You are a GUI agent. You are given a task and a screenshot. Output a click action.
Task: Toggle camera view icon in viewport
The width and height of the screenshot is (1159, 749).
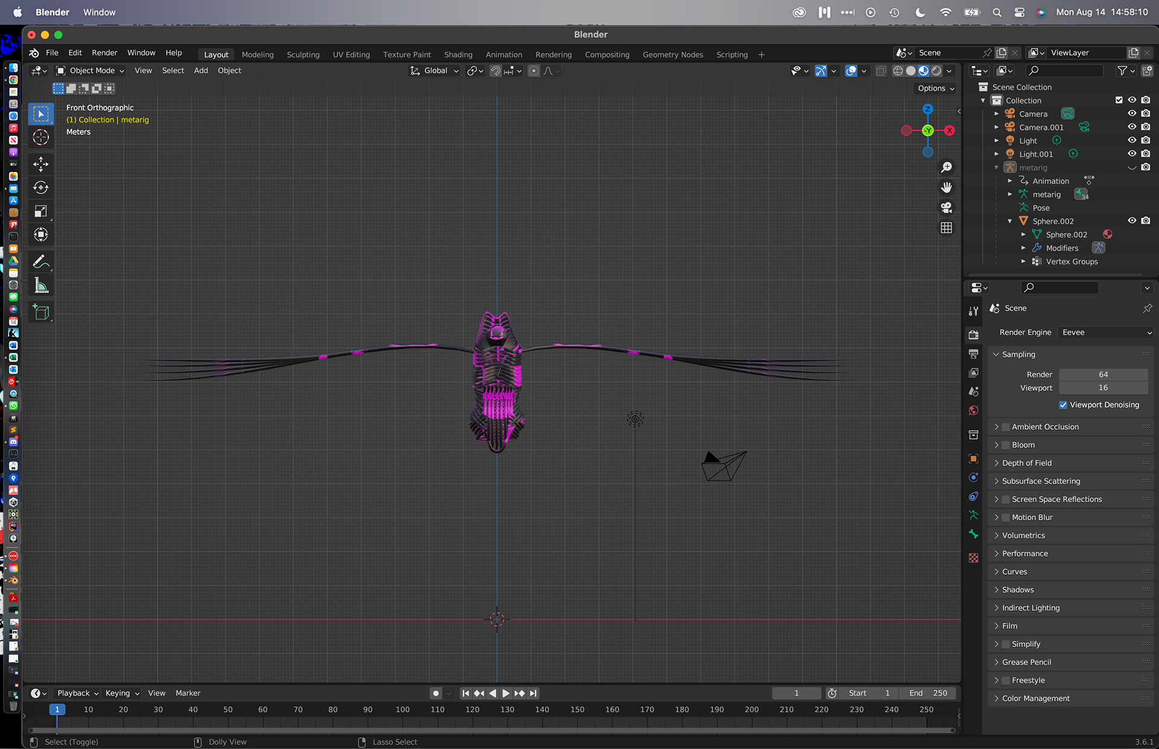(946, 208)
